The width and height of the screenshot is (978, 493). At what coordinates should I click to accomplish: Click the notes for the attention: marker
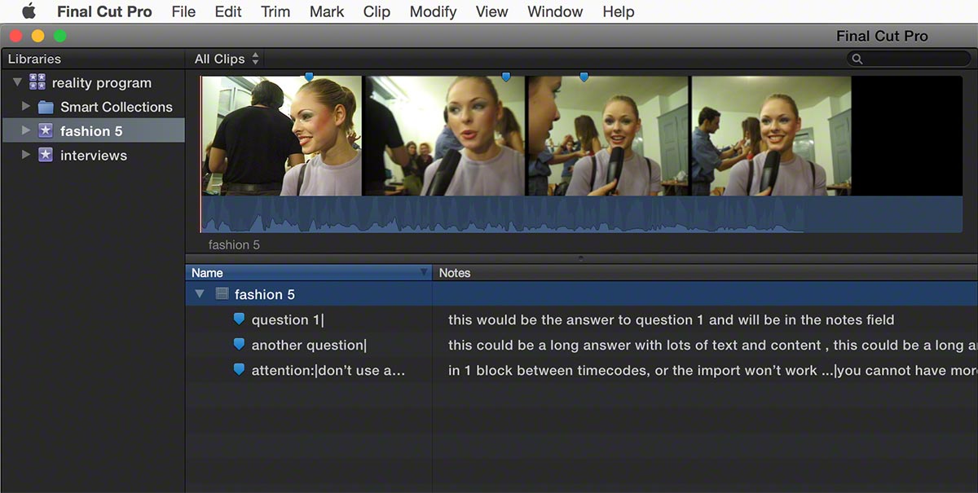(x=712, y=371)
